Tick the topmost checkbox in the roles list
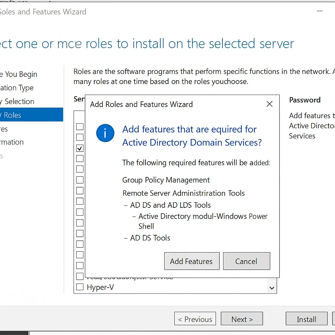The image size is (335, 335). (x=80, y=127)
